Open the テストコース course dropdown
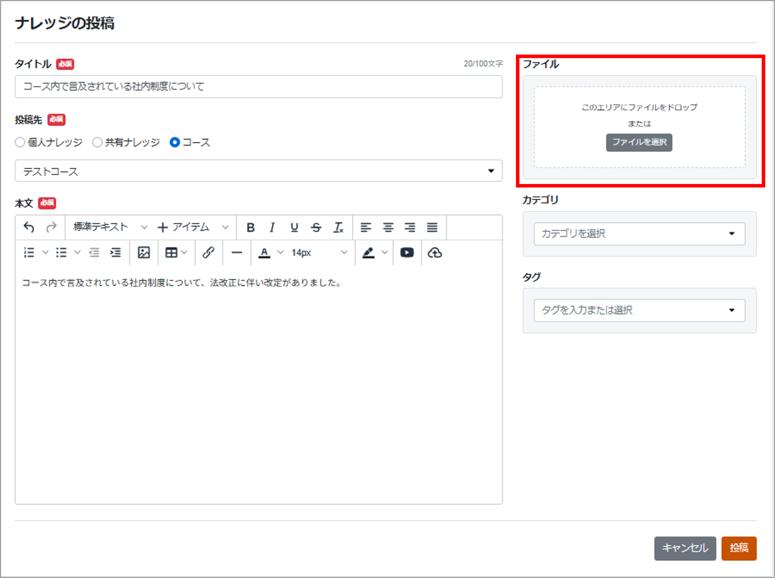The image size is (775, 578). (x=258, y=171)
